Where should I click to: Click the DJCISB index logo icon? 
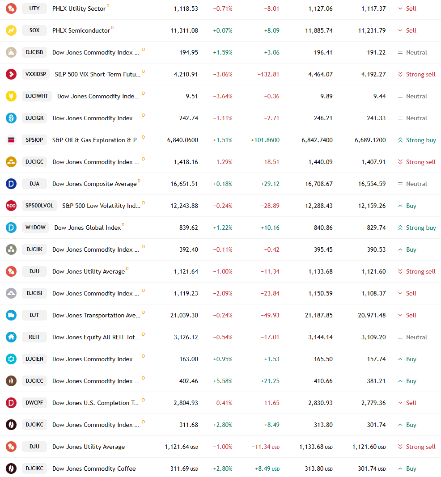tap(11, 52)
